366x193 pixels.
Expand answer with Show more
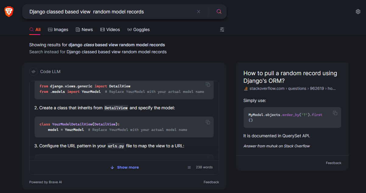click(x=124, y=167)
